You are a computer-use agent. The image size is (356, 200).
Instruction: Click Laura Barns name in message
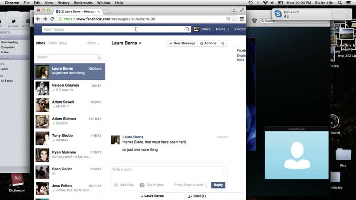tap(133, 137)
